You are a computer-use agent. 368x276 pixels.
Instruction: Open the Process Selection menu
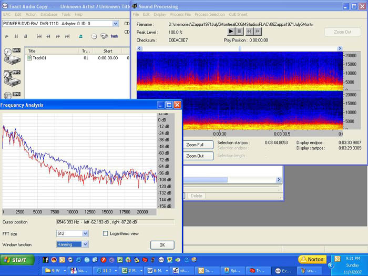point(210,15)
